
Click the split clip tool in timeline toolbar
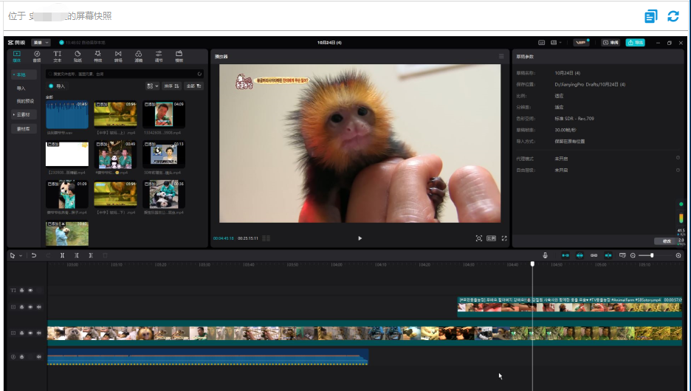click(x=63, y=255)
